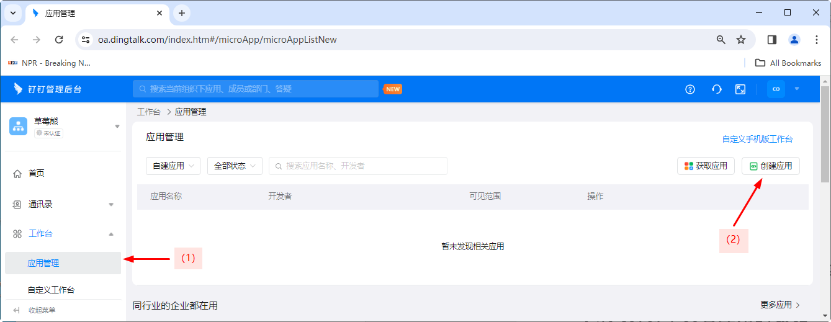Click the Chrome profile avatar icon
Viewport: 831px width, 322px height.
[x=794, y=40]
